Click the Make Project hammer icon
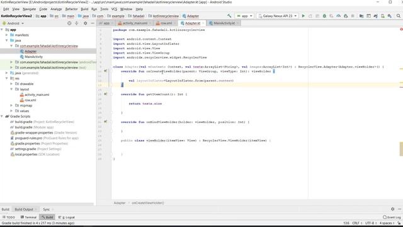403x227 pixels. coord(229,16)
